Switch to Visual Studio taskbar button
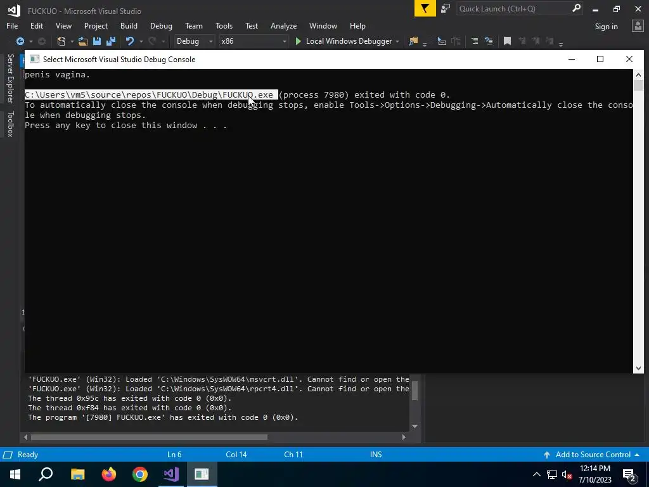Screen dimensions: 649x487 (170, 474)
